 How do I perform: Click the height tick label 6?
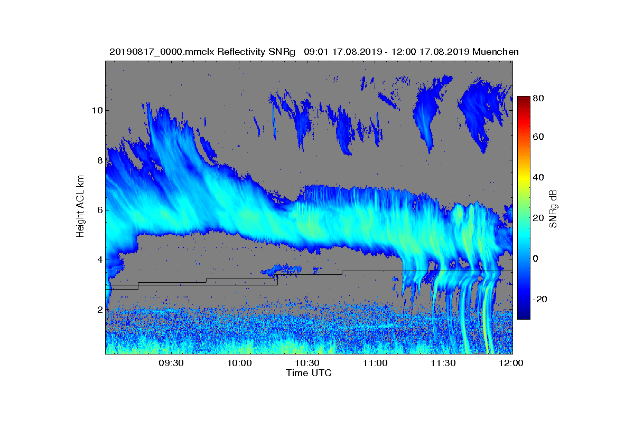pos(99,210)
